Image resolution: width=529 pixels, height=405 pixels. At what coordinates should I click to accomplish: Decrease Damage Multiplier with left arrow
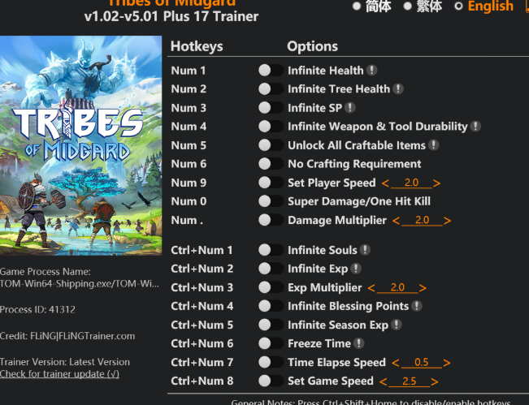tap(396, 221)
